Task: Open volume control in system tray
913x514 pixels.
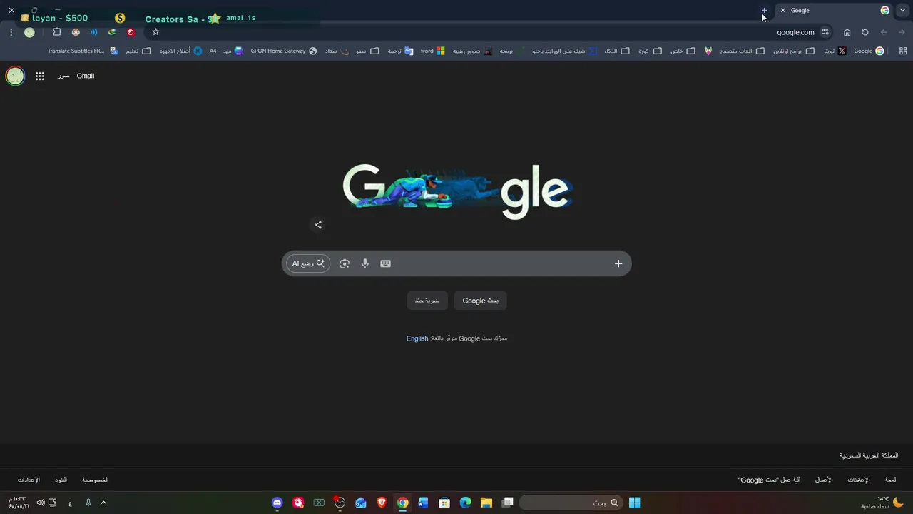Action: (x=40, y=503)
